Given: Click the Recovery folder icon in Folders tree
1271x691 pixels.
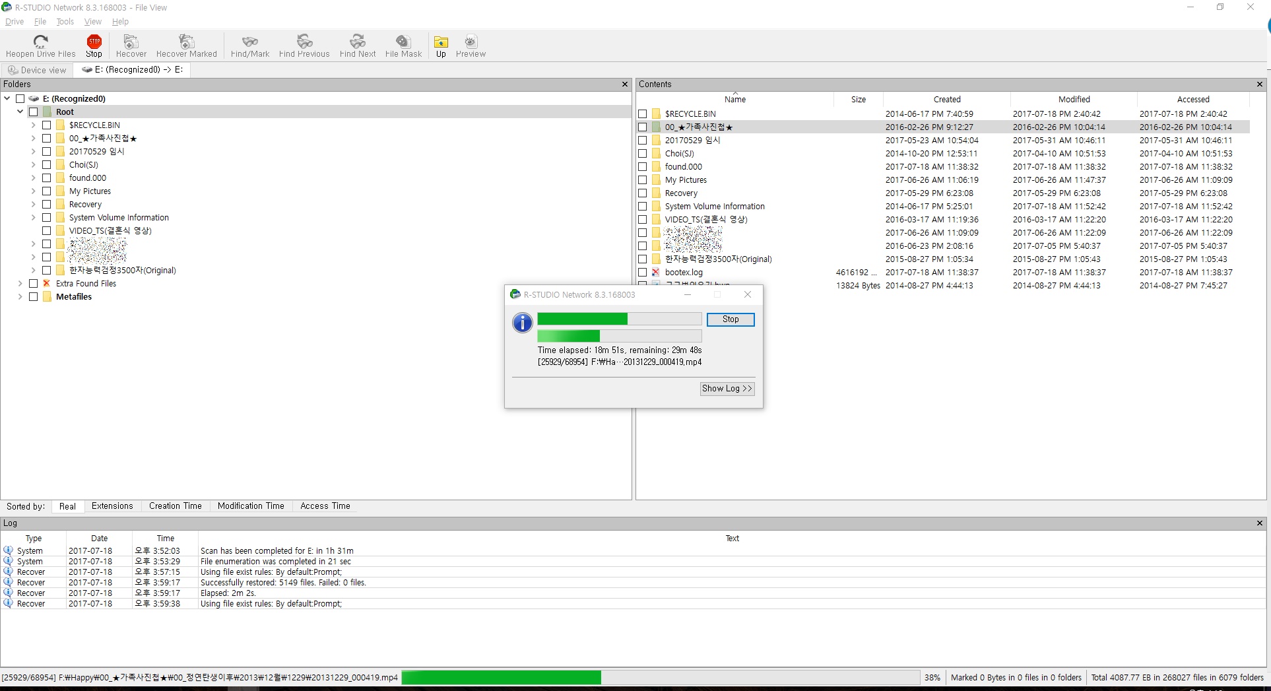Looking at the screenshot, I should (x=60, y=205).
